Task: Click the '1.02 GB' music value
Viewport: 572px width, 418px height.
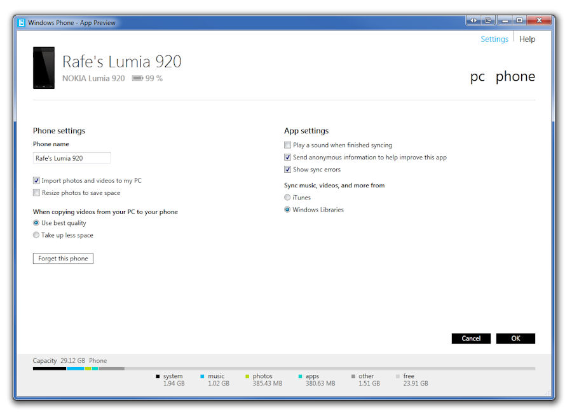Action: (219, 383)
